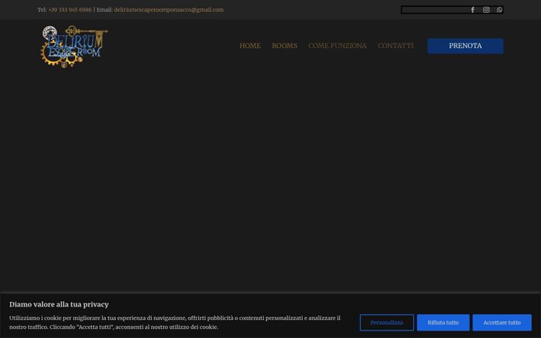The width and height of the screenshot is (541, 338).
Task: Go to the HOME menu item
Action: 250,46
